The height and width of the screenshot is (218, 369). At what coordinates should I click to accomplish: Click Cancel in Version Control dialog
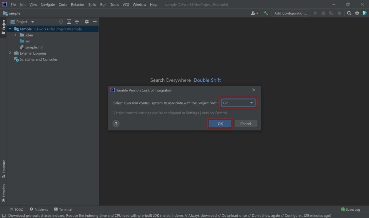[245, 124]
